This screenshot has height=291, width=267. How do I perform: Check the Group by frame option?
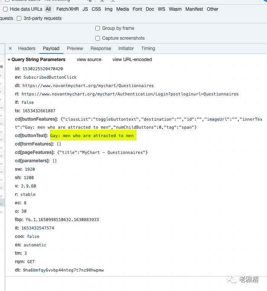(x=98, y=28)
